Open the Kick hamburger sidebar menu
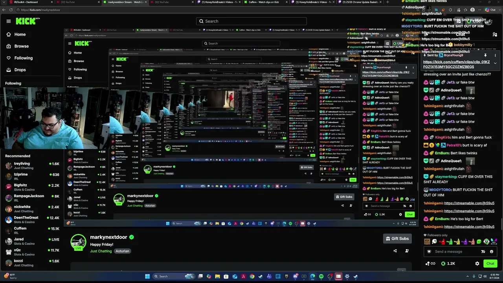This screenshot has width=503, height=283. (9, 21)
